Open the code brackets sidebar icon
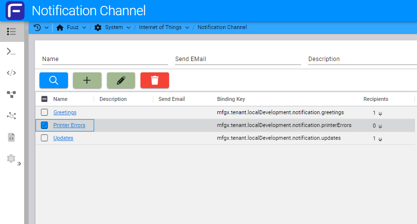The width and height of the screenshot is (417, 224). pyautogui.click(x=11, y=73)
